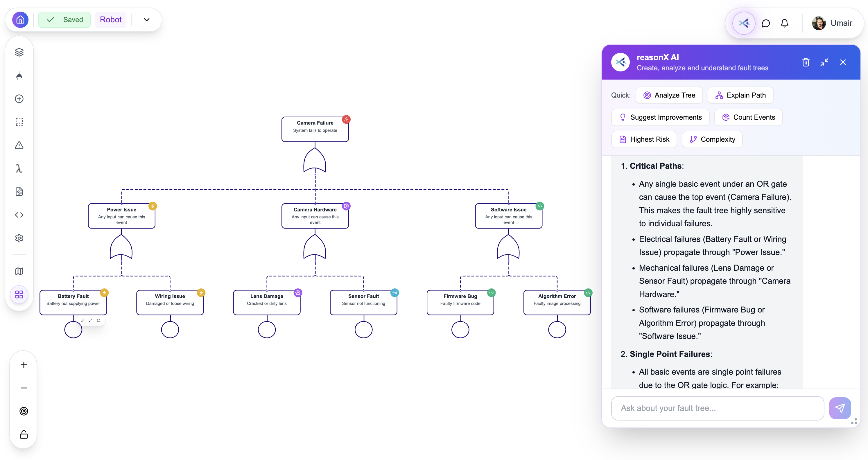Unlock the canvas with the lock icon
The height and width of the screenshot is (460, 868).
24,434
